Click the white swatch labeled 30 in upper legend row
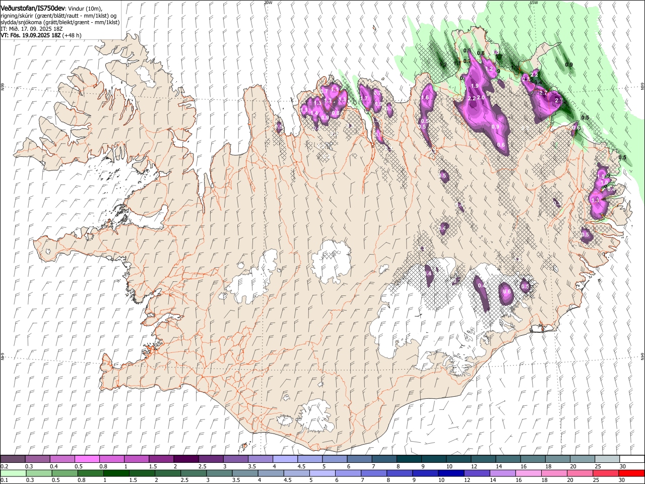Viewport: 645px width, 484px height. point(631,459)
